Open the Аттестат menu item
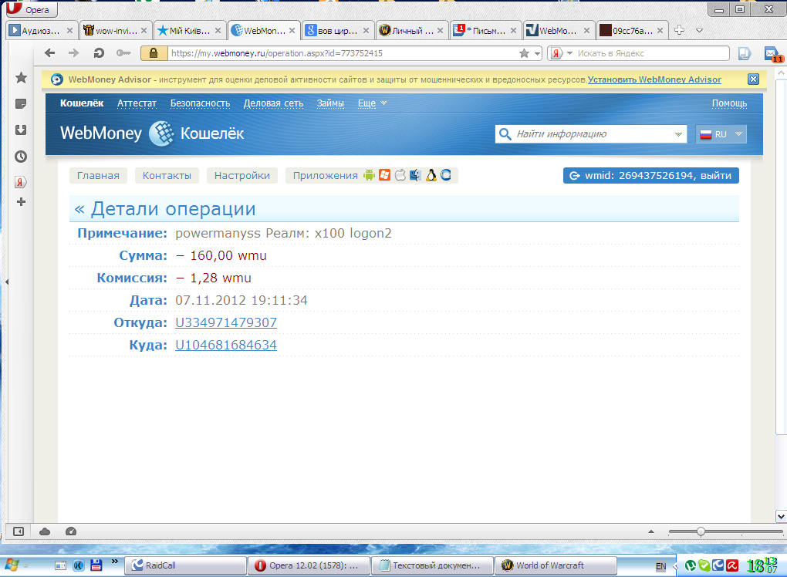 137,103
